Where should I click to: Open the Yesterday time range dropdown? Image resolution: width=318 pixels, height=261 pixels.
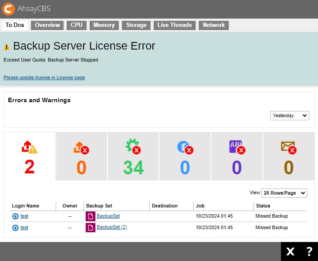(290, 115)
